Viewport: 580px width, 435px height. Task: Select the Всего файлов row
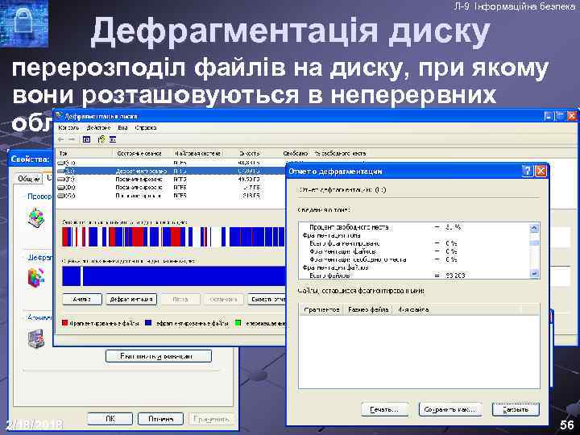point(414,275)
